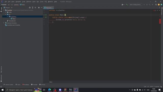Toggle Bookmarks tool window stripe button
This screenshot has height=92, width=163.
(x=1, y=78)
